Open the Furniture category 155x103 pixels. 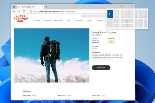[x=48, y=21]
